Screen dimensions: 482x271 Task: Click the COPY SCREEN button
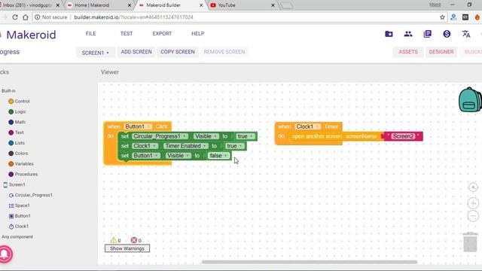pos(178,52)
